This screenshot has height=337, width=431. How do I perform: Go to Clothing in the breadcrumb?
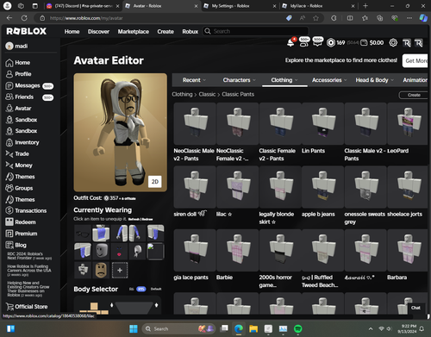[182, 94]
